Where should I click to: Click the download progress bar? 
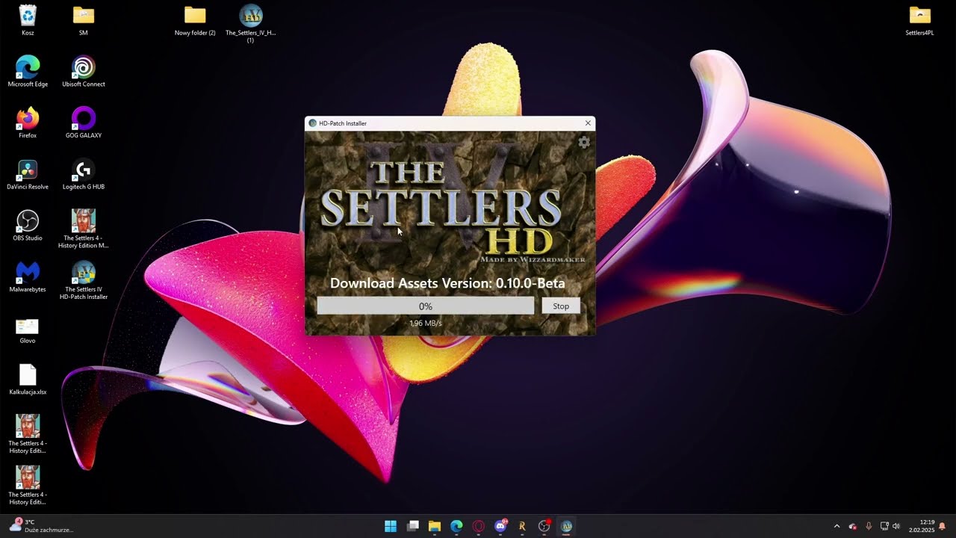[x=425, y=306]
